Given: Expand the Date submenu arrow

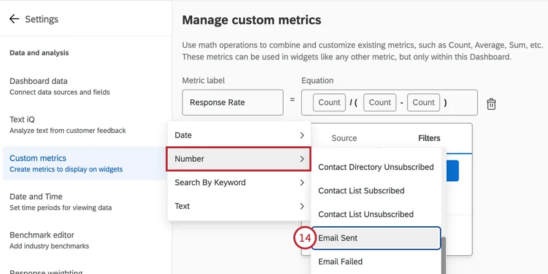Looking at the screenshot, I should coord(302,135).
